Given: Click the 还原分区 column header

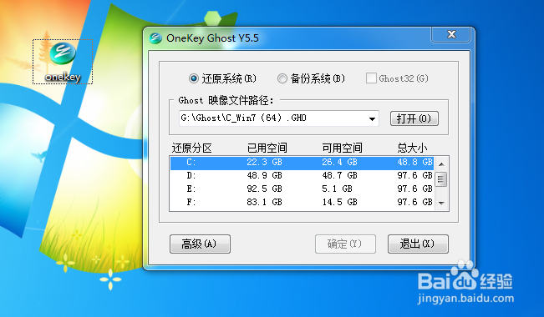Looking at the screenshot, I should (x=192, y=148).
